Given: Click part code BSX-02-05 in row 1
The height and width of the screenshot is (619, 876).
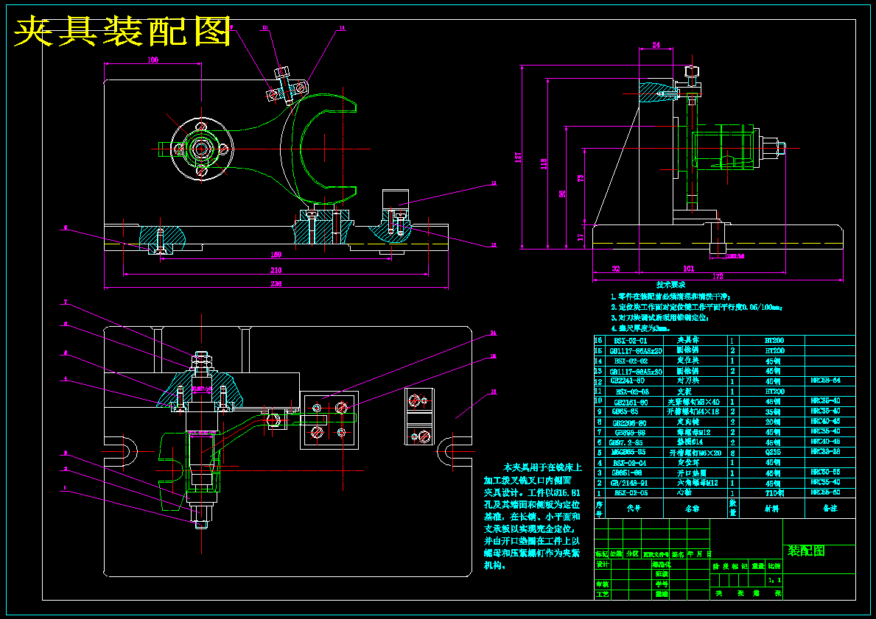Looking at the screenshot, I should click(631, 493).
